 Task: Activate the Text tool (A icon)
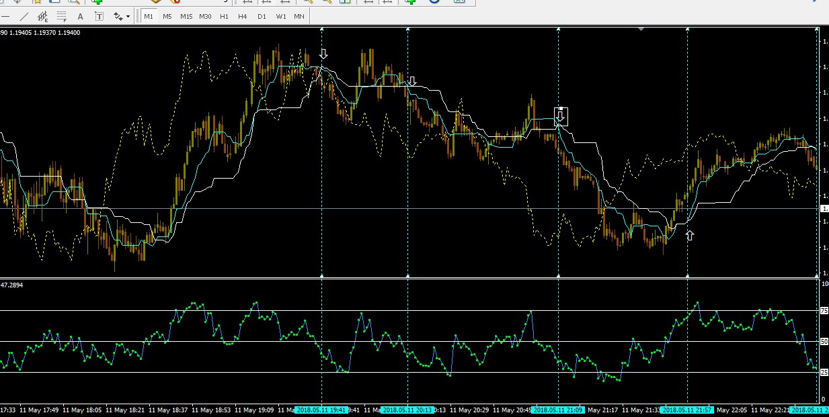(x=81, y=16)
